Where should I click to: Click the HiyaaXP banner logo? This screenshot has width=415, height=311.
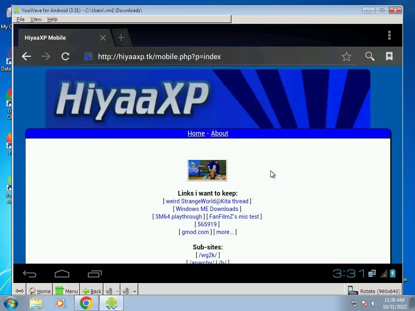pos(132,101)
